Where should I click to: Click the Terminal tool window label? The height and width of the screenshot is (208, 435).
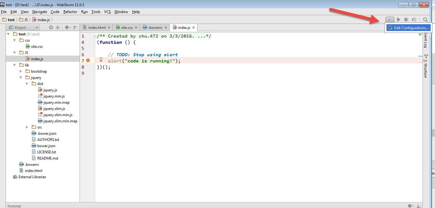14,206
